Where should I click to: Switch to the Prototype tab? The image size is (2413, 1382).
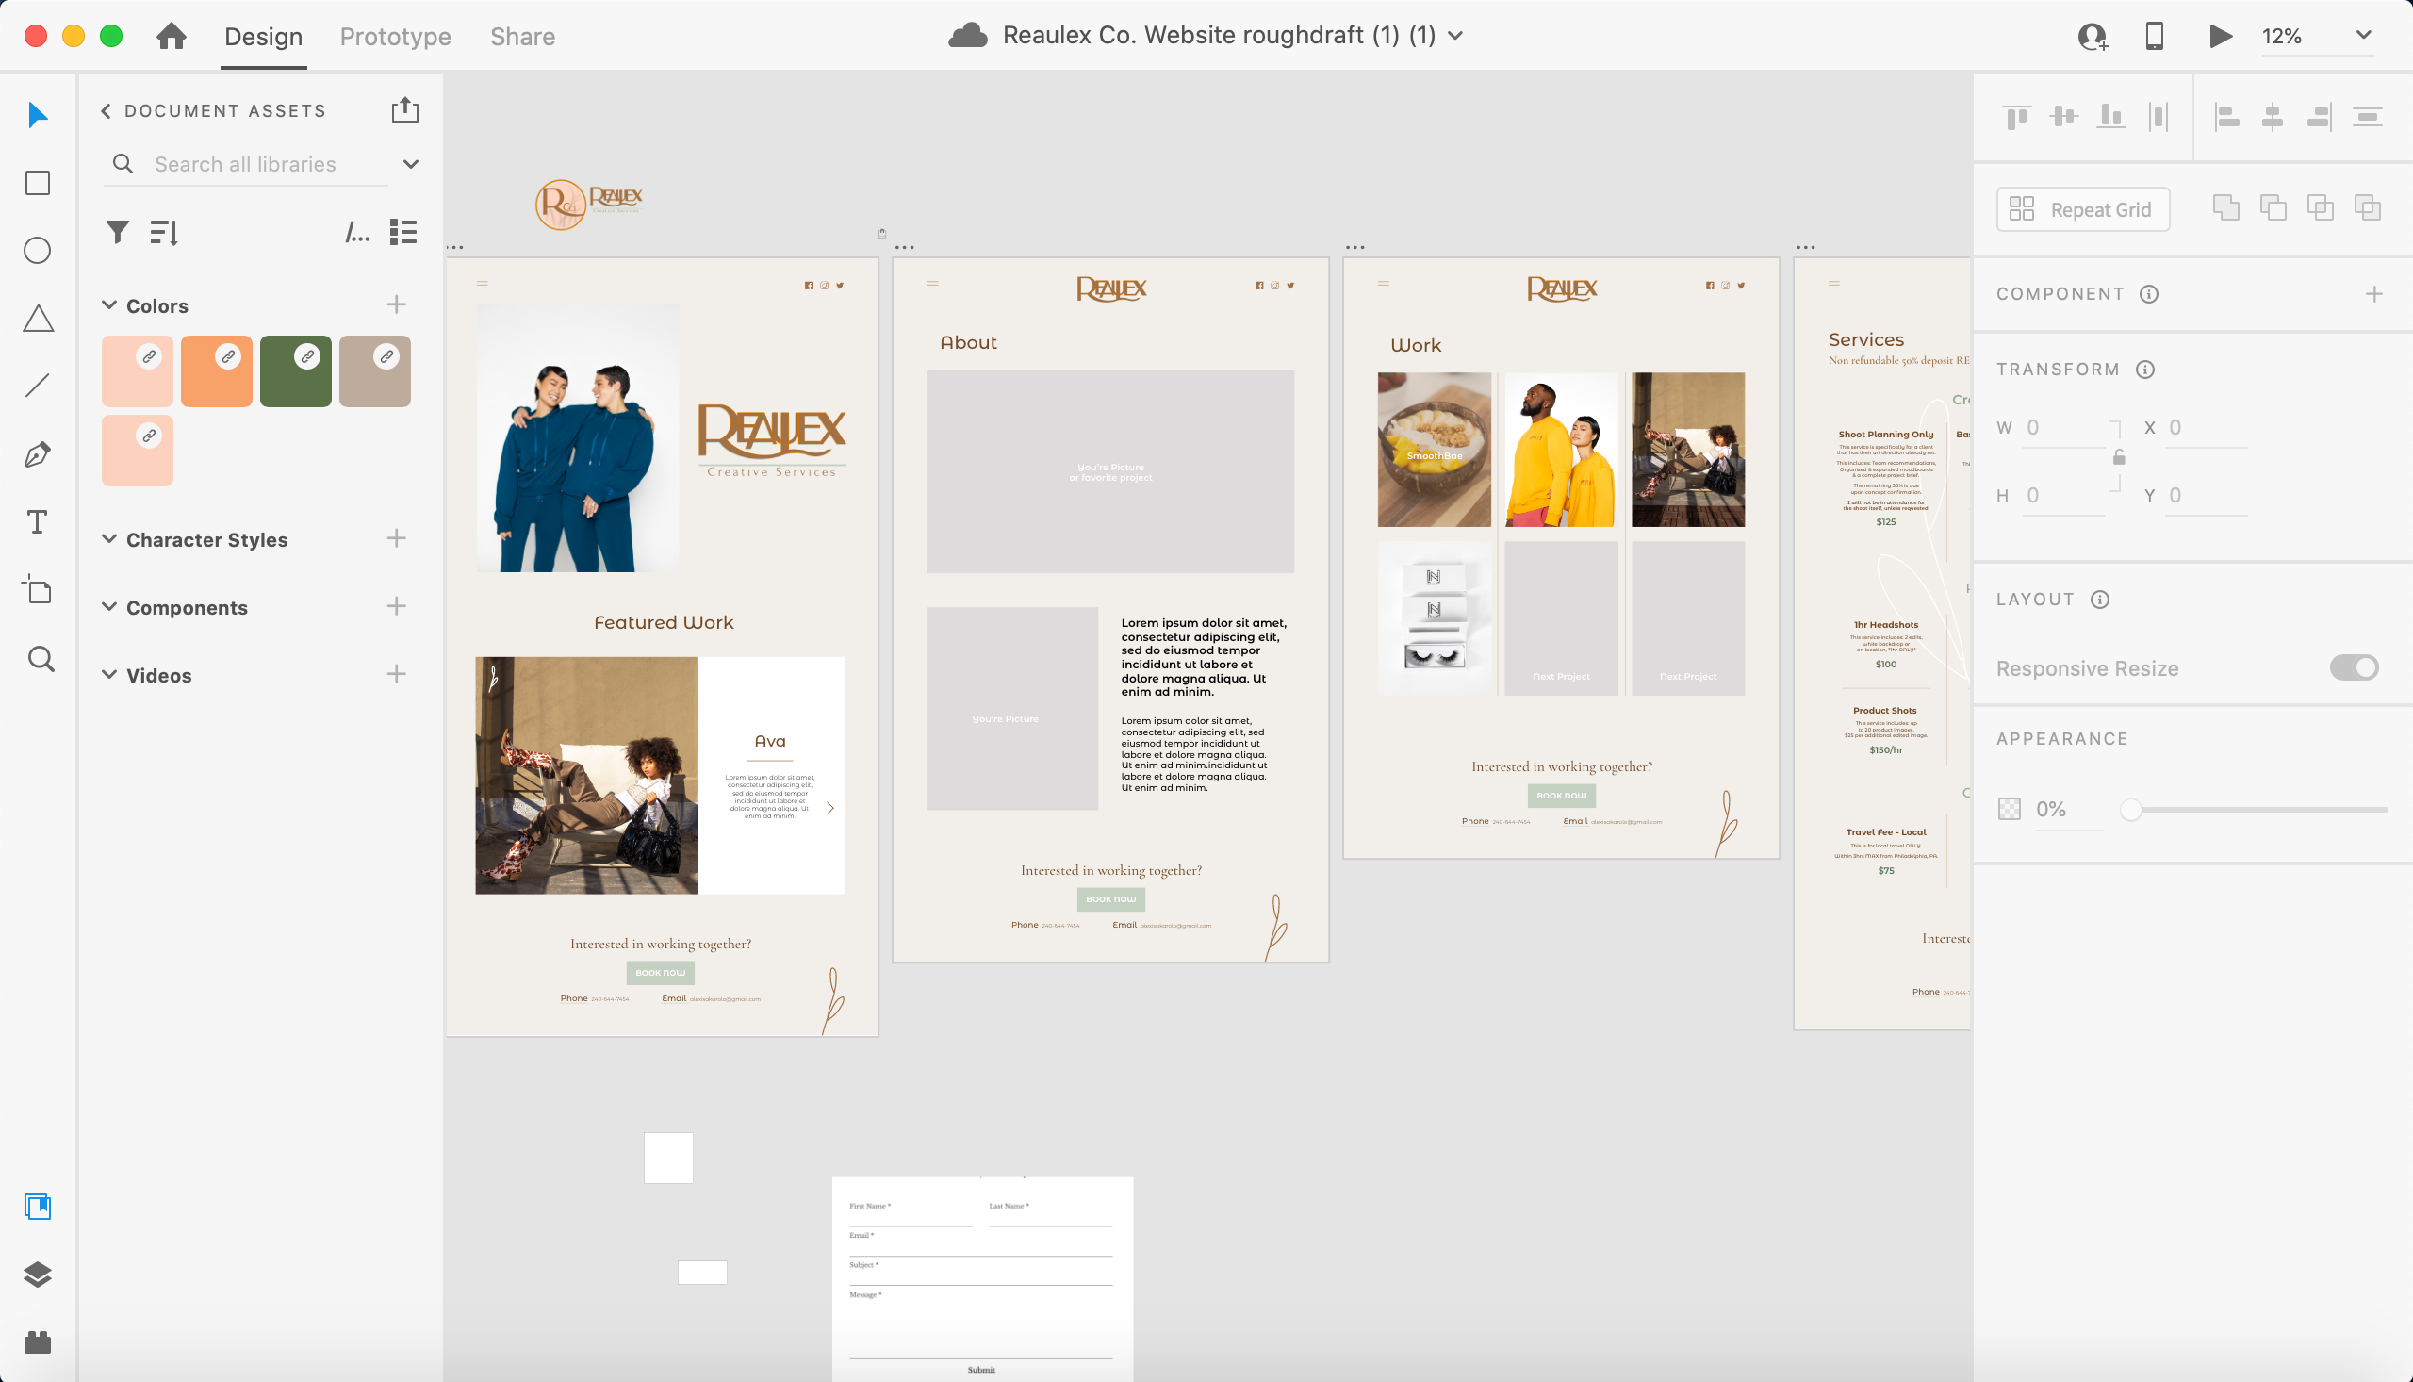click(x=395, y=36)
